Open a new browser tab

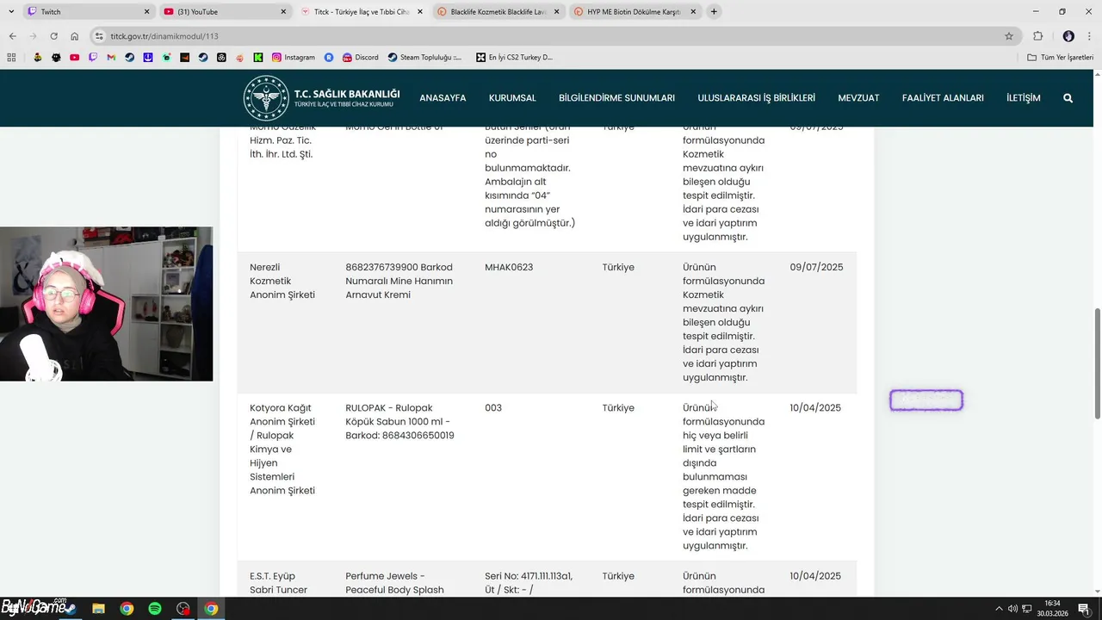tap(714, 11)
